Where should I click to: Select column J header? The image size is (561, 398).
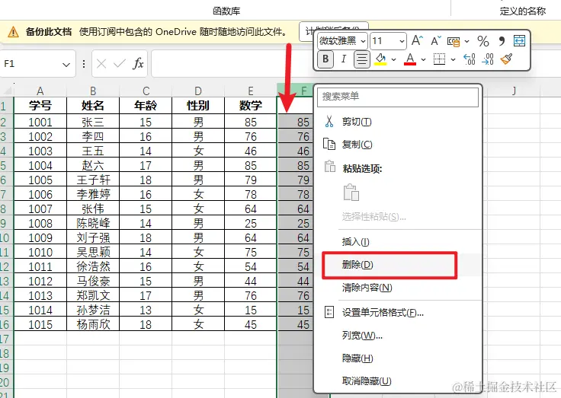click(x=514, y=91)
